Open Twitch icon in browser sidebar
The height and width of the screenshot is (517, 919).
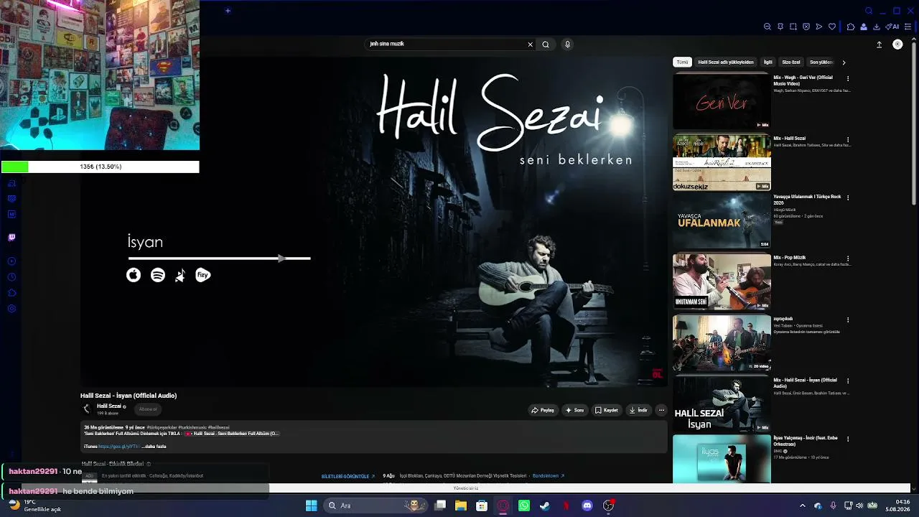(11, 237)
